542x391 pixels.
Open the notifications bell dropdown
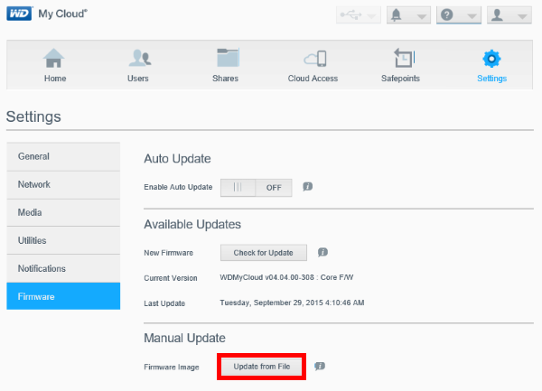pos(408,15)
